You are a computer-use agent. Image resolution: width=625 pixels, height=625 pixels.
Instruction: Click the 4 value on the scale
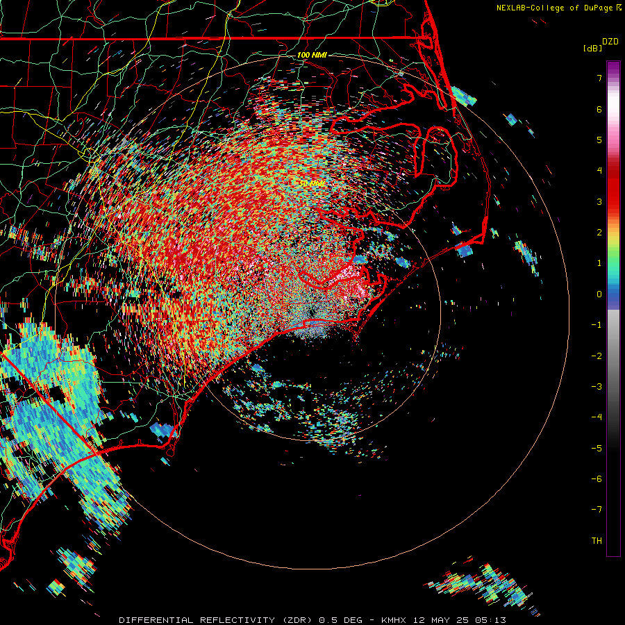coord(599,171)
